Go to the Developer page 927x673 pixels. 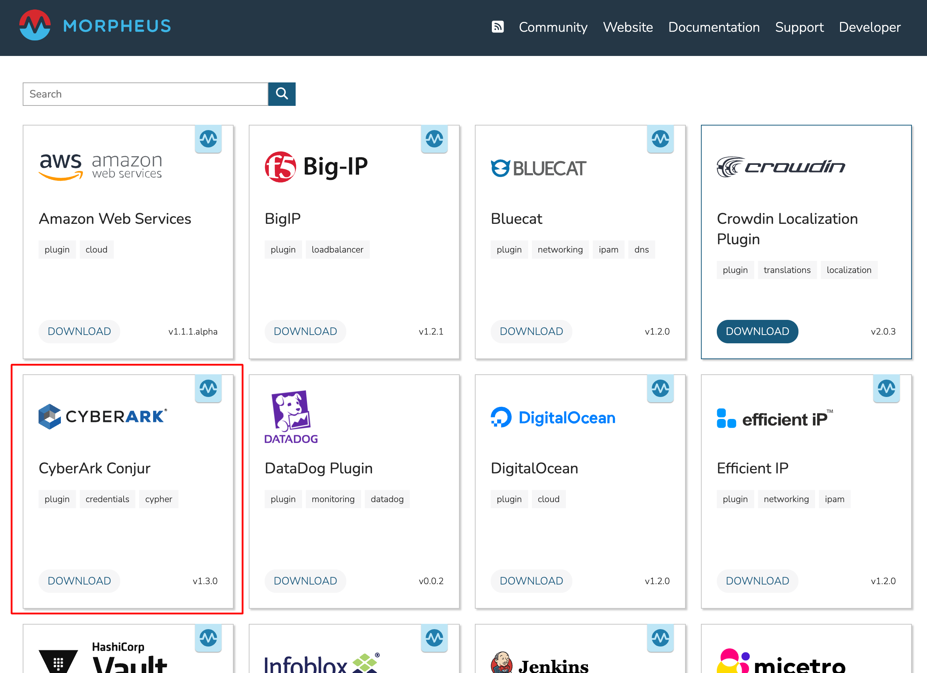pyautogui.click(x=870, y=27)
